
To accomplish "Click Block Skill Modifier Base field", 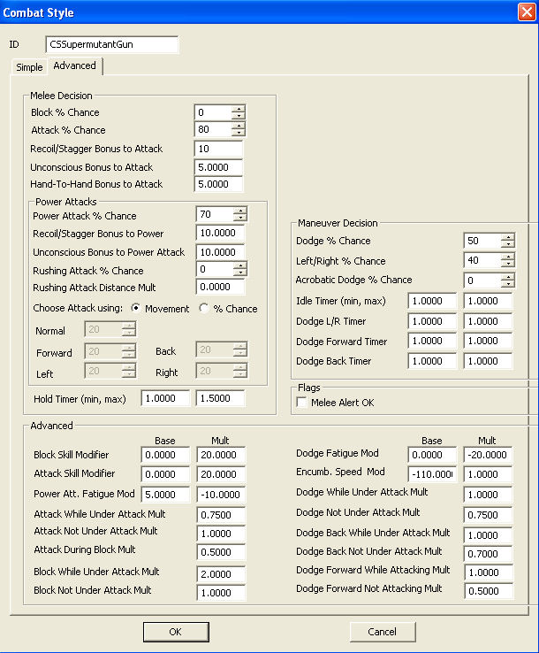I will point(165,455).
